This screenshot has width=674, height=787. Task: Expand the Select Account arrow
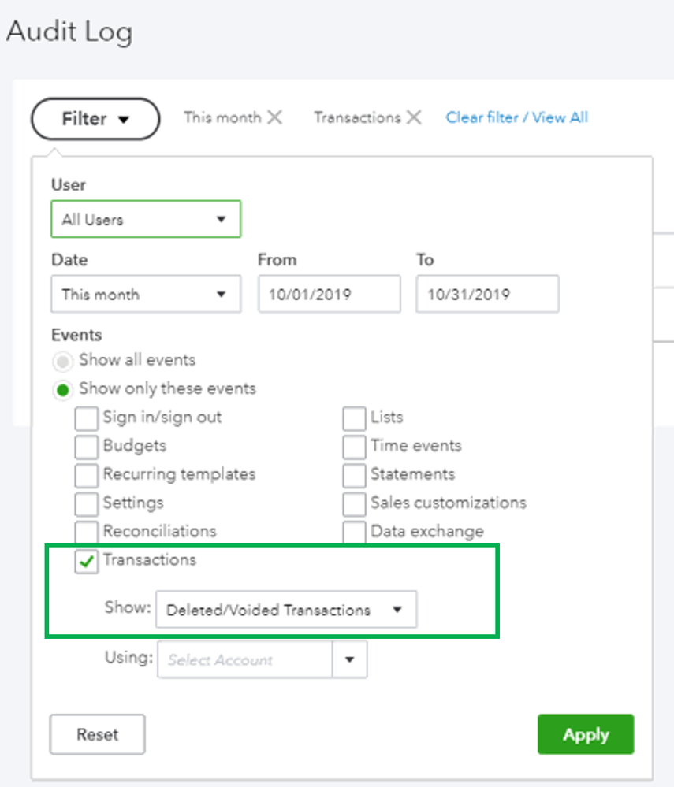tap(350, 660)
